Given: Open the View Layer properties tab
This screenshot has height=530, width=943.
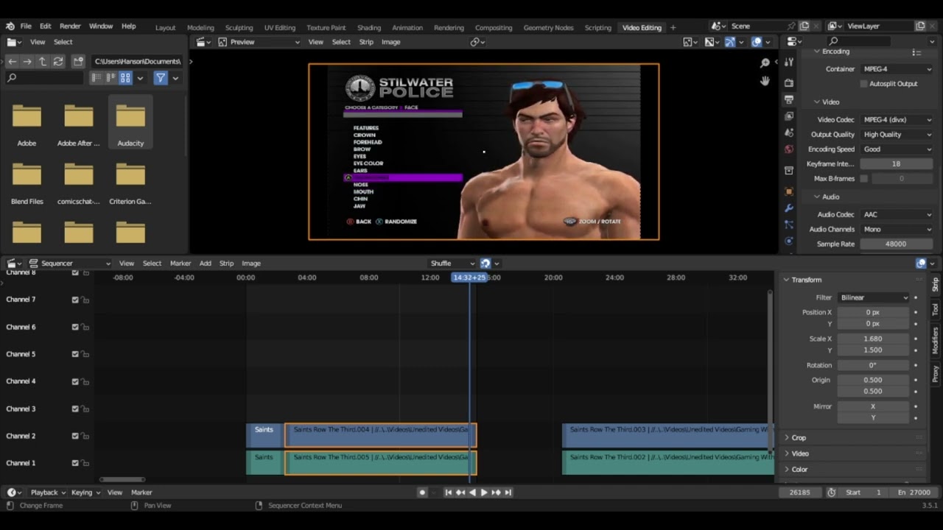Looking at the screenshot, I should [789, 116].
